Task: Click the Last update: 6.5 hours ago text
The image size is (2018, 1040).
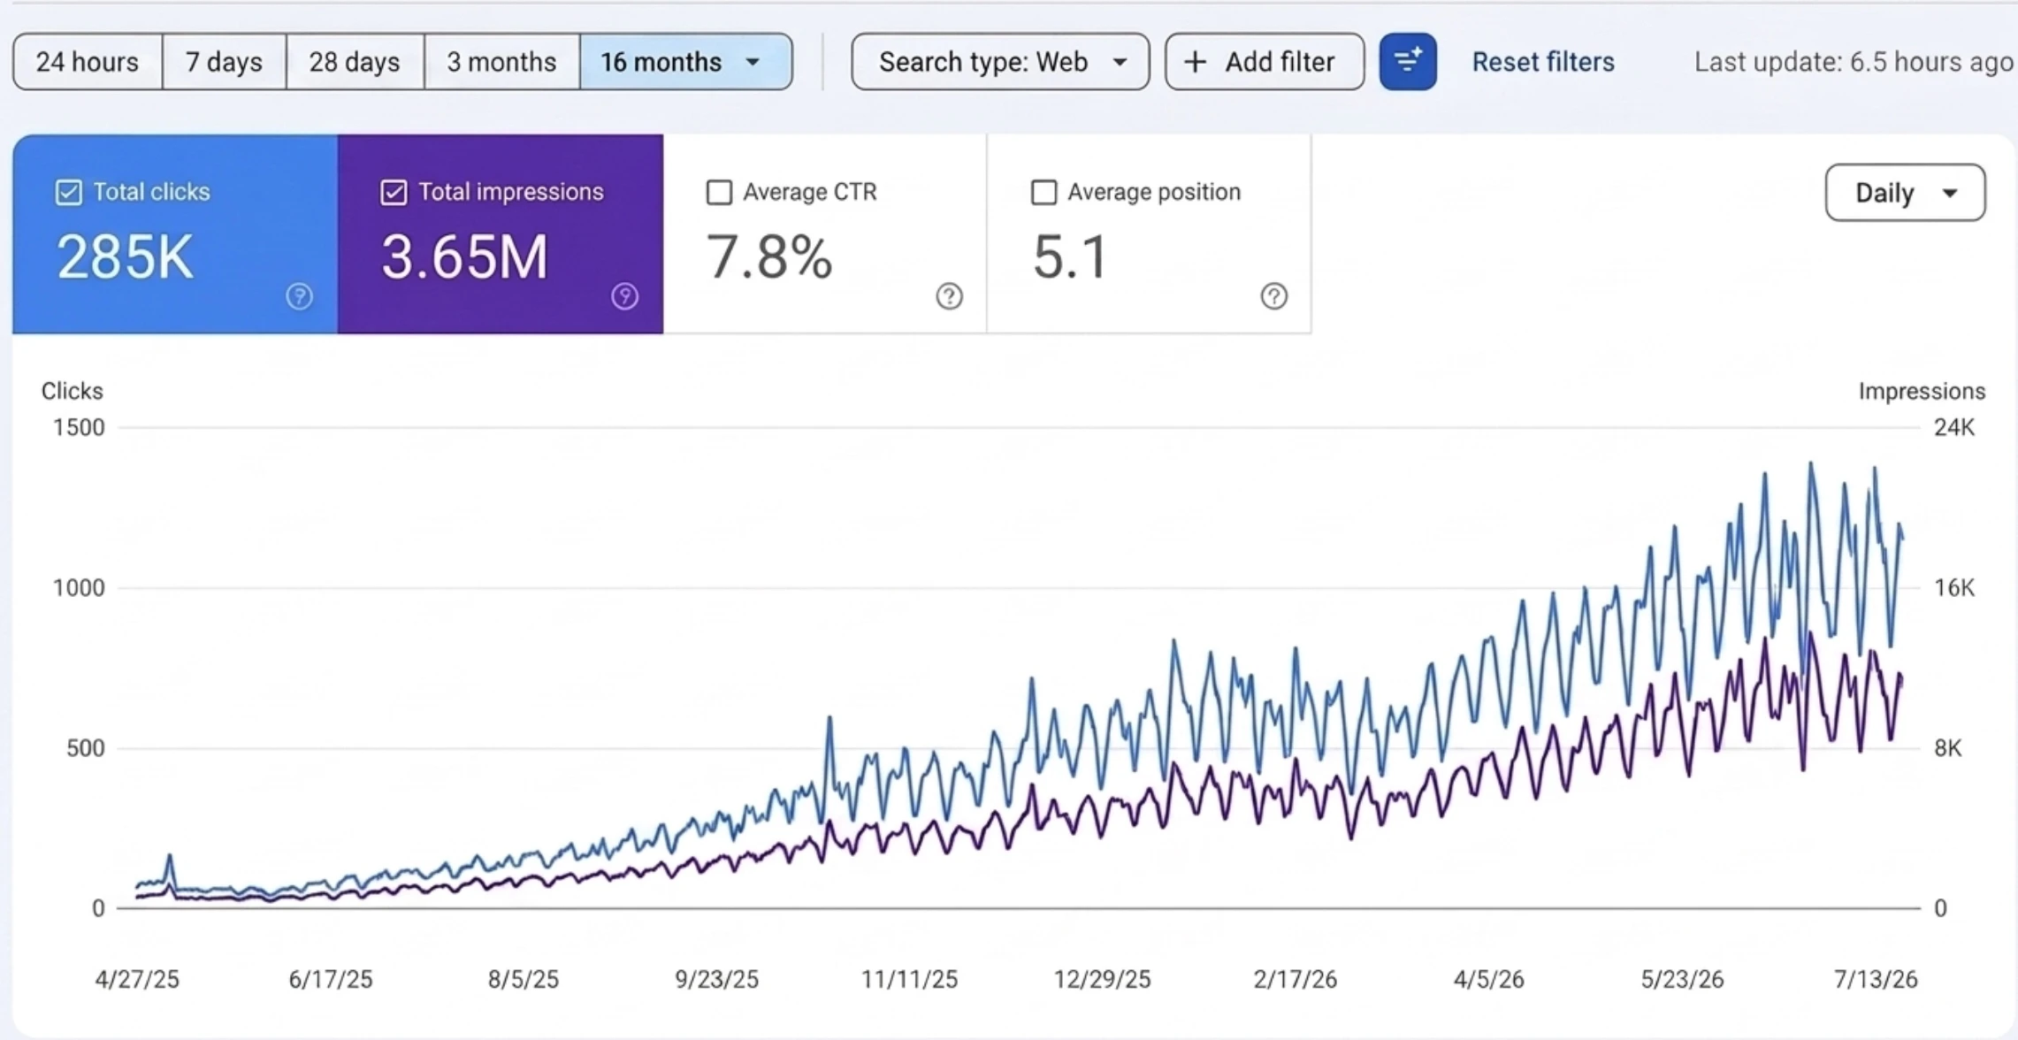Action: (1854, 62)
